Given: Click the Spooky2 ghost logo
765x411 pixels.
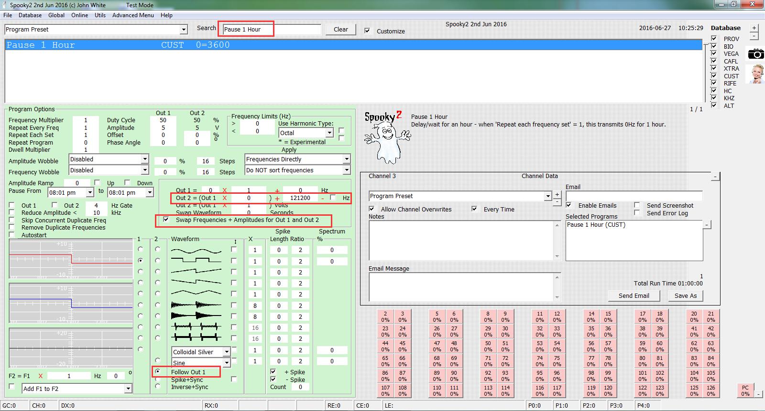Looking at the screenshot, I should tap(387, 138).
